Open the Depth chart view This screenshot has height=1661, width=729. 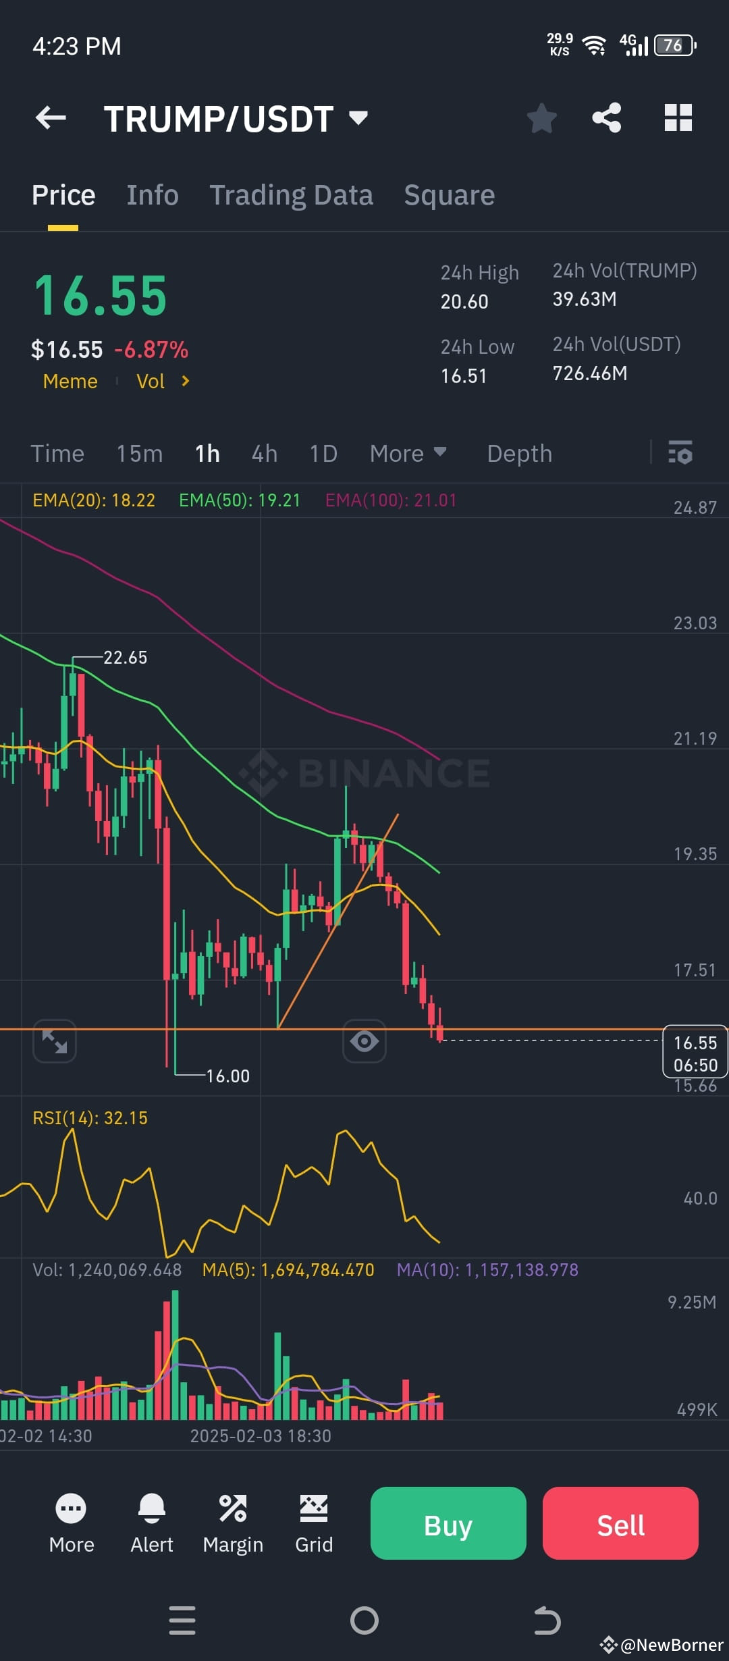[x=520, y=453]
